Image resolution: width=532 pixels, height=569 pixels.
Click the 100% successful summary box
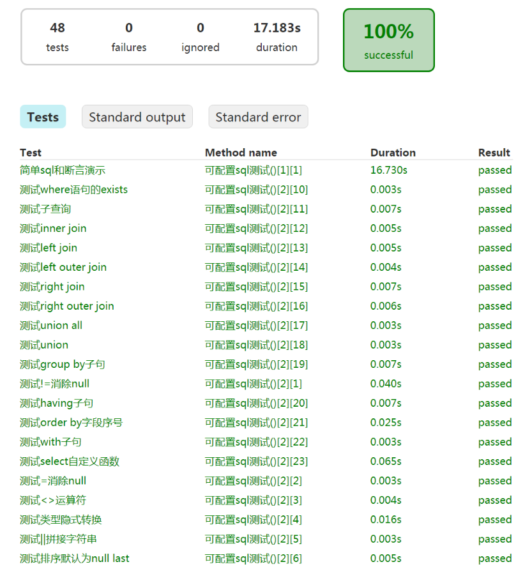388,40
